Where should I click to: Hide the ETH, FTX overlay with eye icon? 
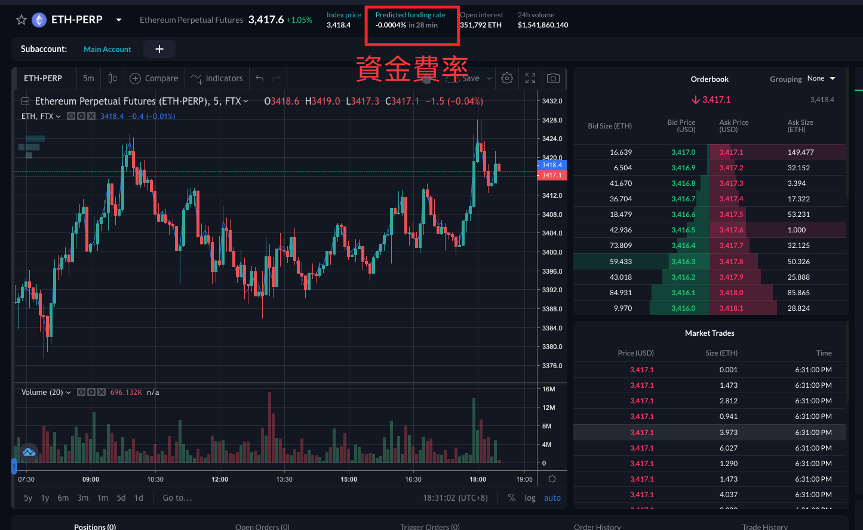(71, 116)
